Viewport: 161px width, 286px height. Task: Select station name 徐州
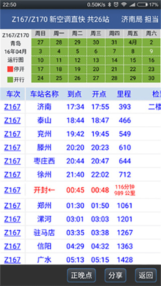pos(44,175)
